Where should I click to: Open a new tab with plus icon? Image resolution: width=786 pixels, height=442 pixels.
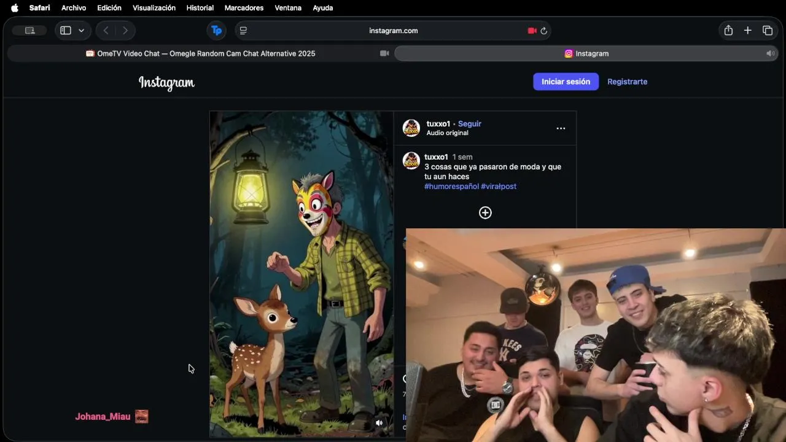coord(748,31)
